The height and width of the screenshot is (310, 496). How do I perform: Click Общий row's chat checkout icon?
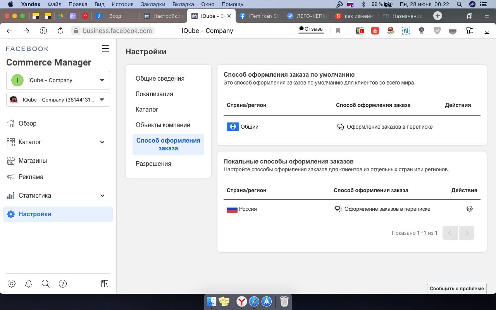[x=340, y=127]
